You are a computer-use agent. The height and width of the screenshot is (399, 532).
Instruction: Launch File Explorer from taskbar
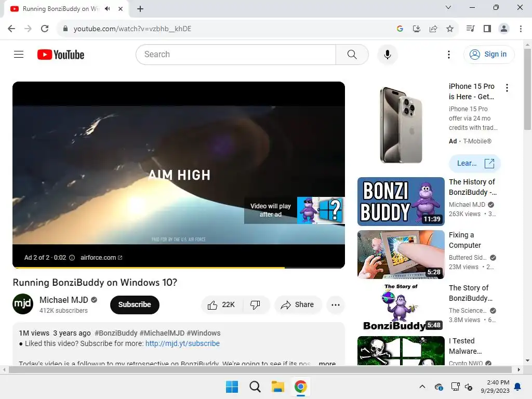coord(278,387)
